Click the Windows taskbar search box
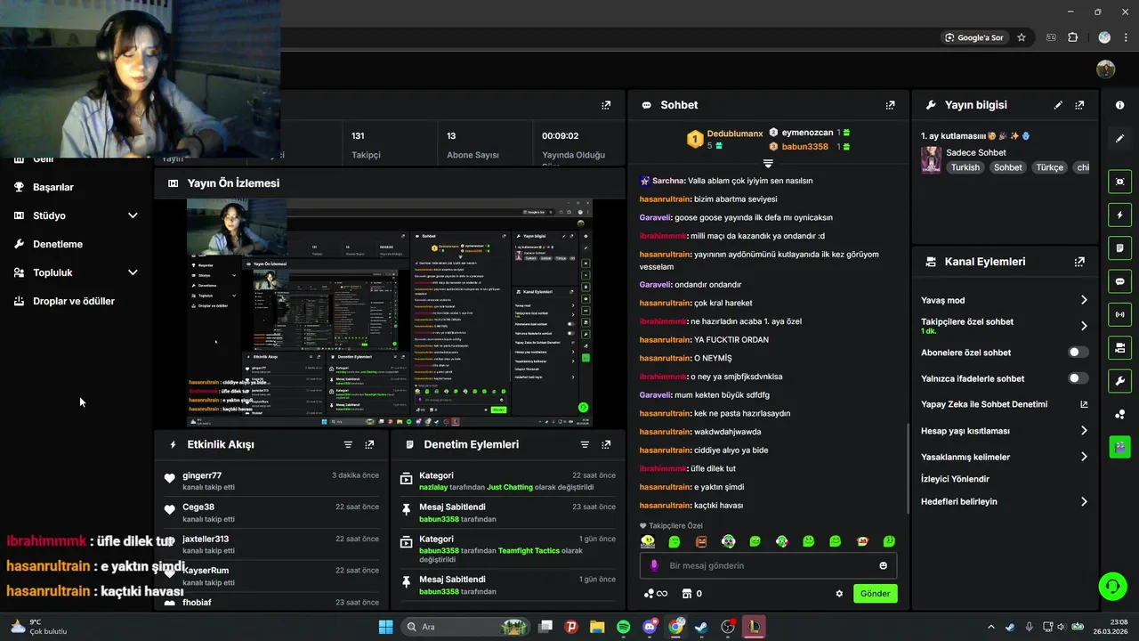Viewport: 1139px width, 641px height. 465,627
